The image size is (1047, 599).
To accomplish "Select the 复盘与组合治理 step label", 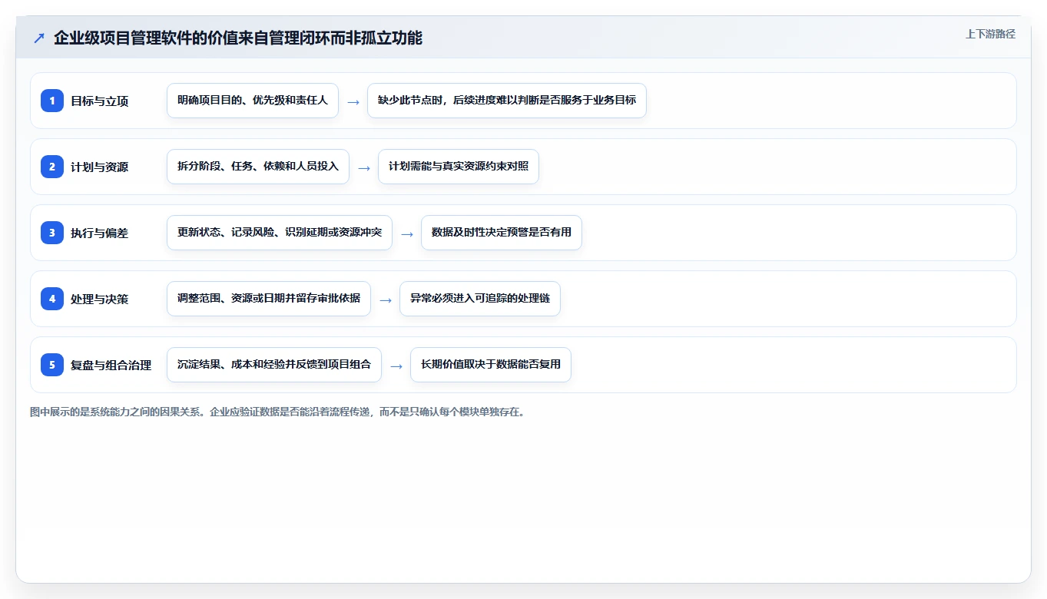I will click(111, 366).
